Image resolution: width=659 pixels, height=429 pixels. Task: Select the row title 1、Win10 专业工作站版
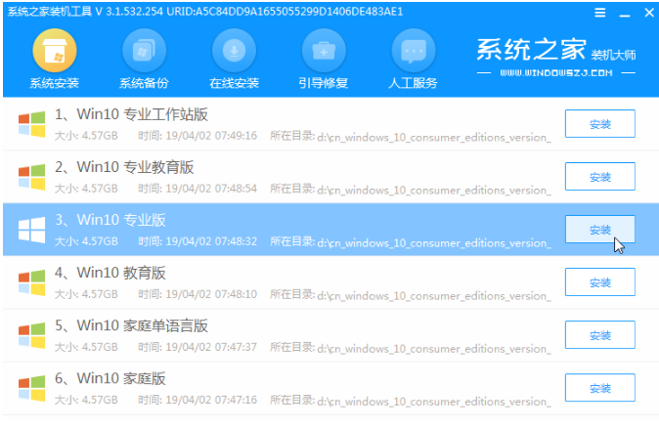coord(131,114)
